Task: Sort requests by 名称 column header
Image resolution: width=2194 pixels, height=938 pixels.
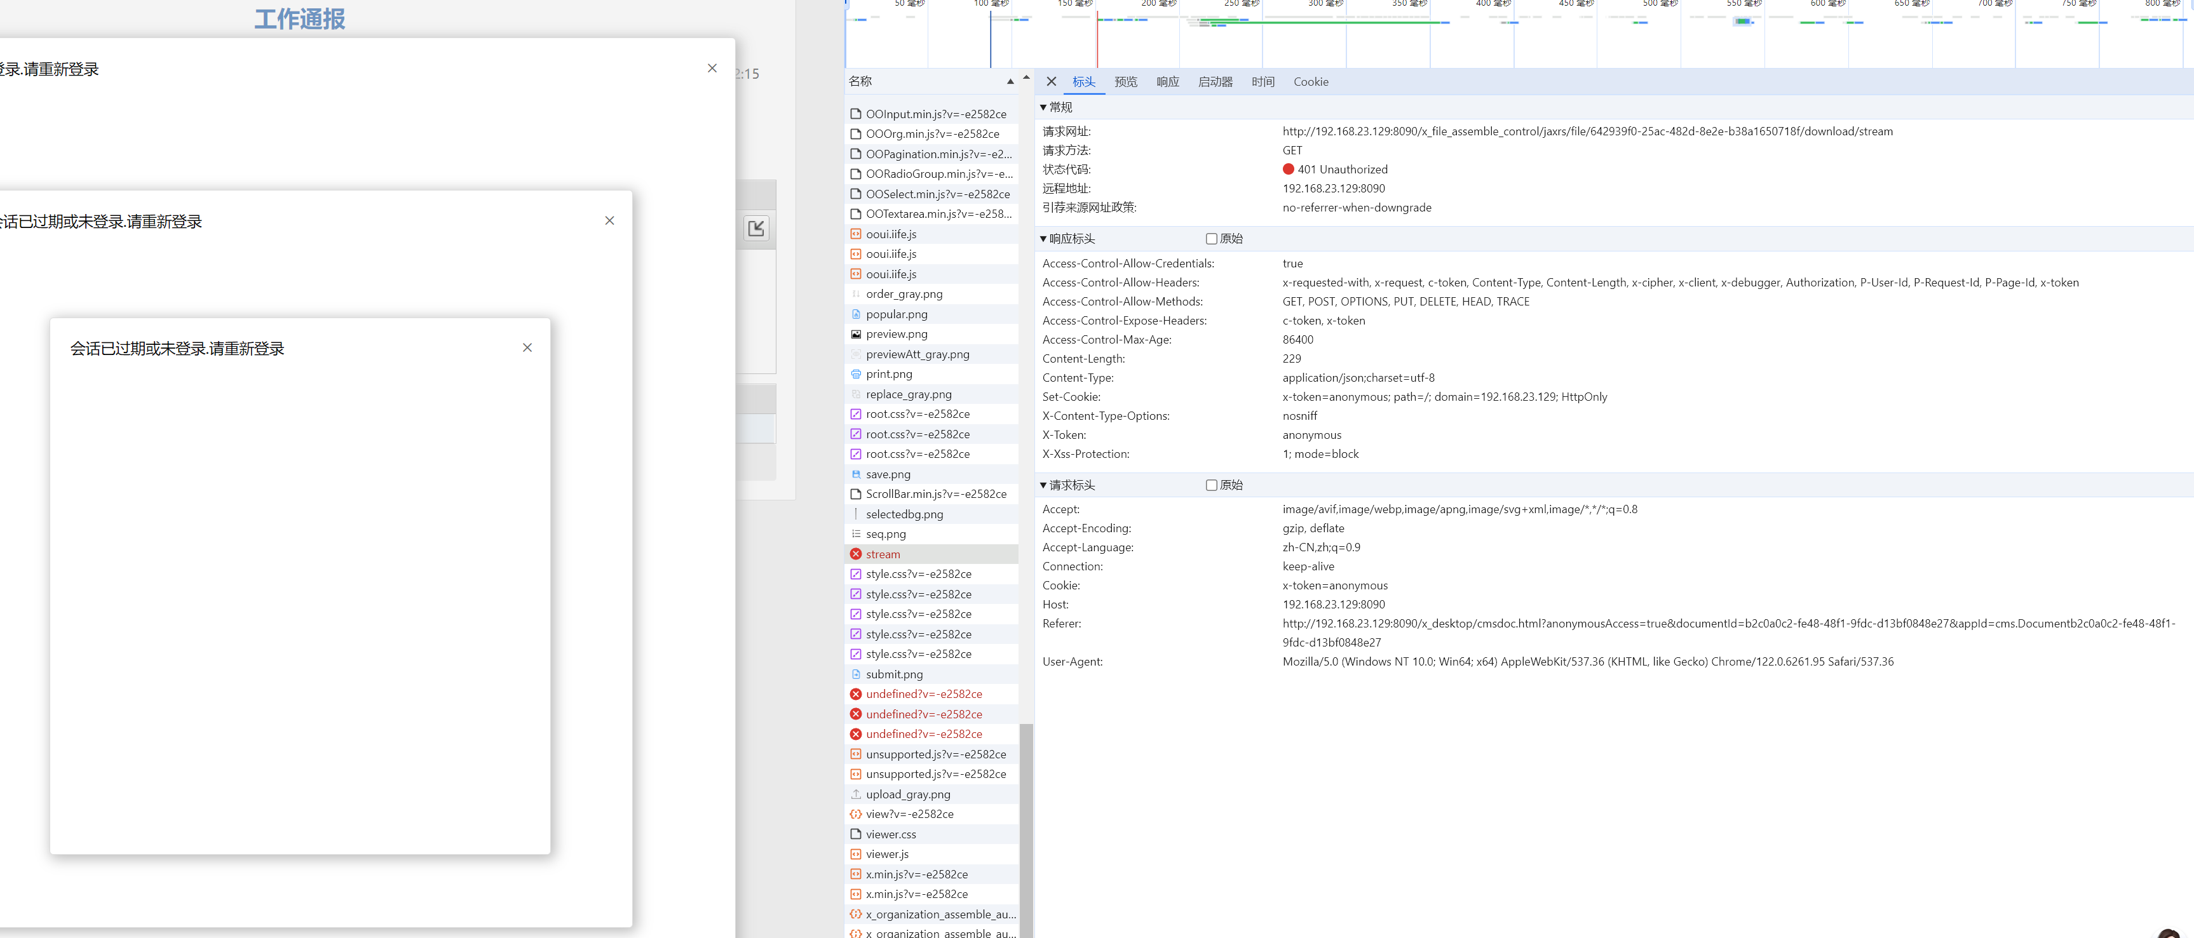Action: pyautogui.click(x=860, y=81)
